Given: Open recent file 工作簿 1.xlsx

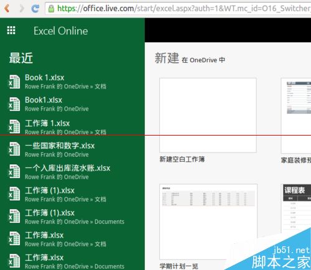Looking at the screenshot, I should pyautogui.click(x=47, y=123).
